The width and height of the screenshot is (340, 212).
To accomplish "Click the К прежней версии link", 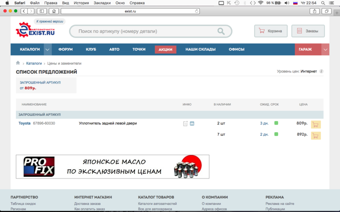I will click(x=50, y=22).
